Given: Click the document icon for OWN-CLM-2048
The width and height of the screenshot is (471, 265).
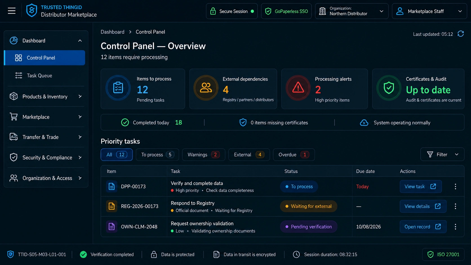Looking at the screenshot, I should [112, 227].
